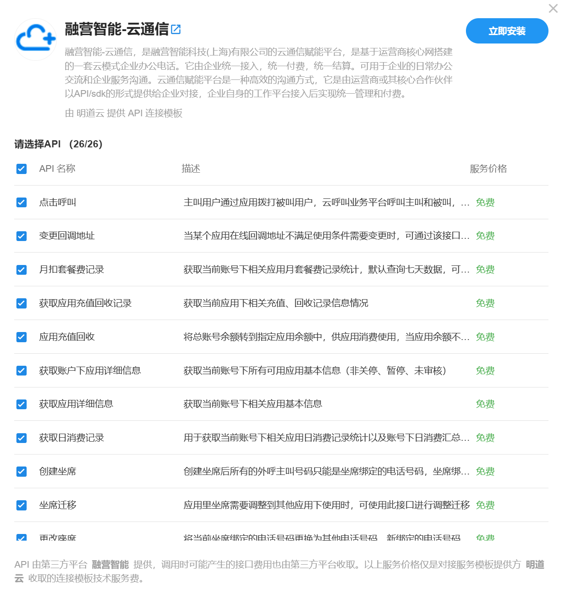The width and height of the screenshot is (564, 597).
Task: Click the description 获取当前应用下相关充值、回收记录信息情况
Action: [276, 303]
